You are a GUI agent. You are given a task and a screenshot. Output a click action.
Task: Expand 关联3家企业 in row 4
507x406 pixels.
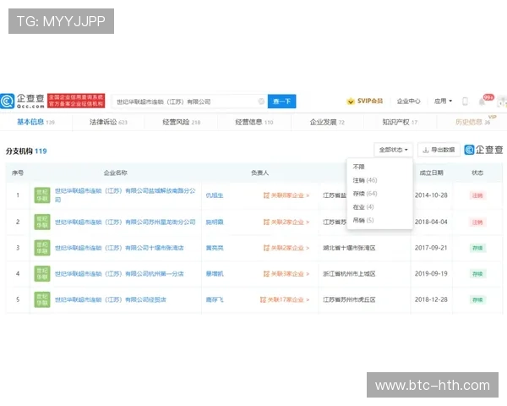point(286,274)
